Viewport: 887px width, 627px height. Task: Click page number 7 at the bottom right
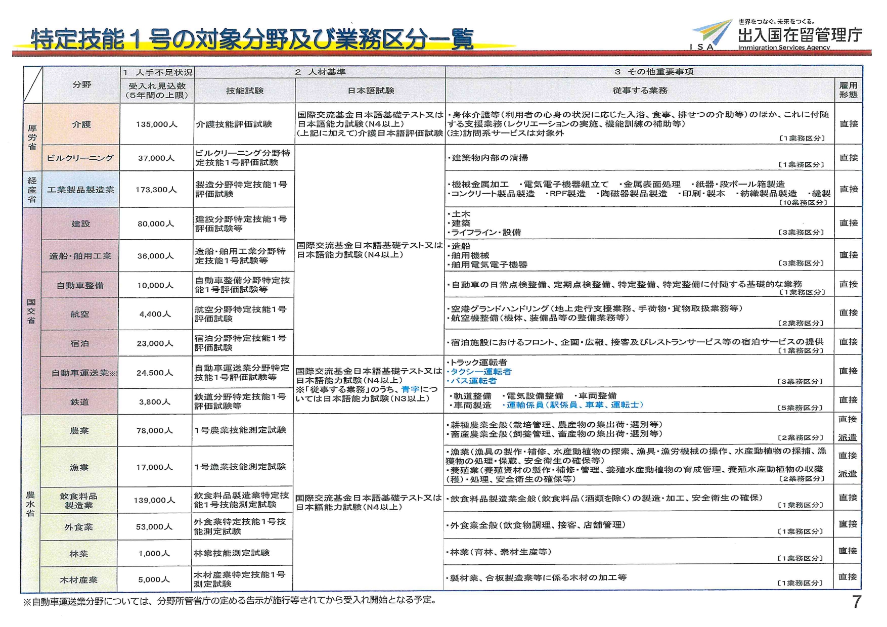(856, 602)
